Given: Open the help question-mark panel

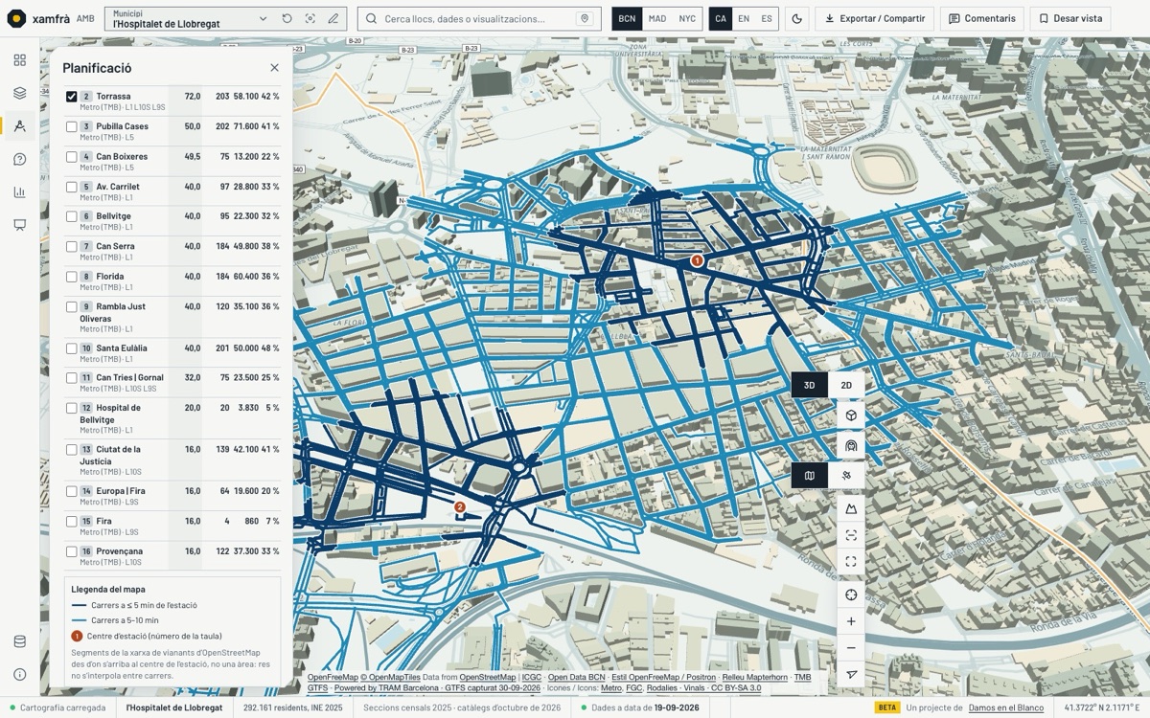Looking at the screenshot, I should (19, 159).
